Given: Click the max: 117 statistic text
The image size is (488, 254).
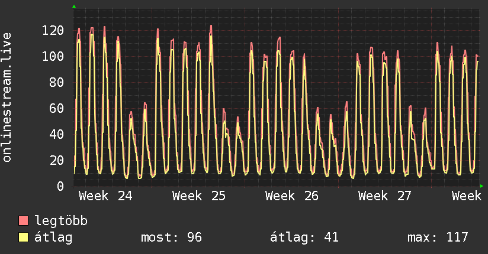Looking at the screenshot, I should pyautogui.click(x=438, y=237).
